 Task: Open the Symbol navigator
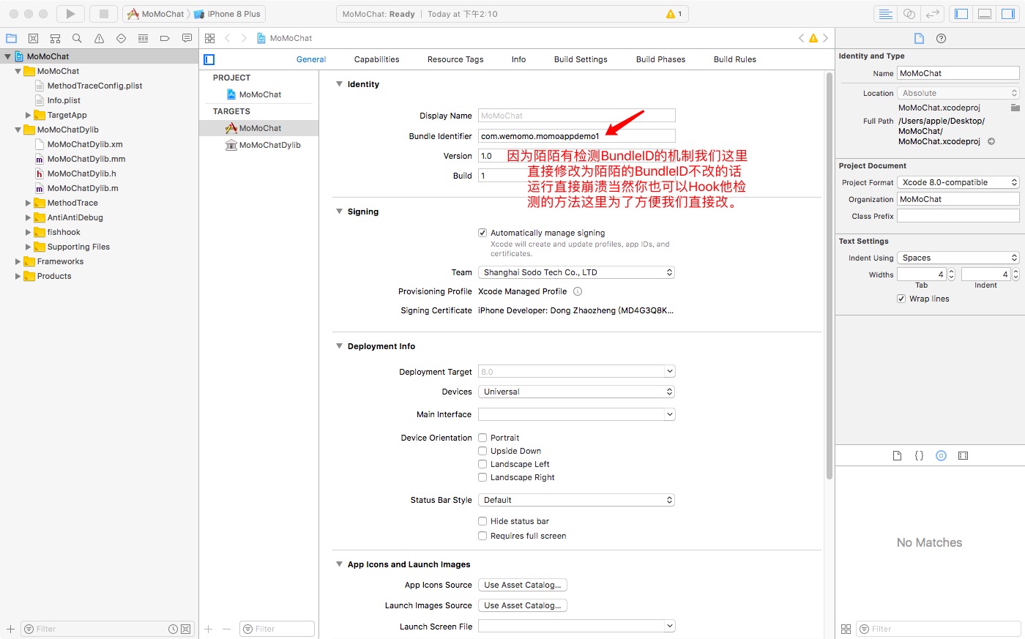[x=55, y=38]
